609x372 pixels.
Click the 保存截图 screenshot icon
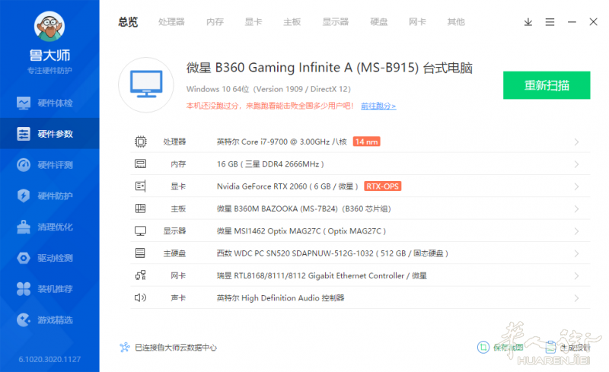pos(483,347)
